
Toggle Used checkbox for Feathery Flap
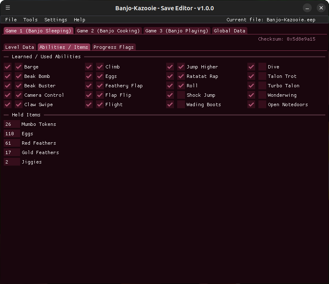click(100, 86)
